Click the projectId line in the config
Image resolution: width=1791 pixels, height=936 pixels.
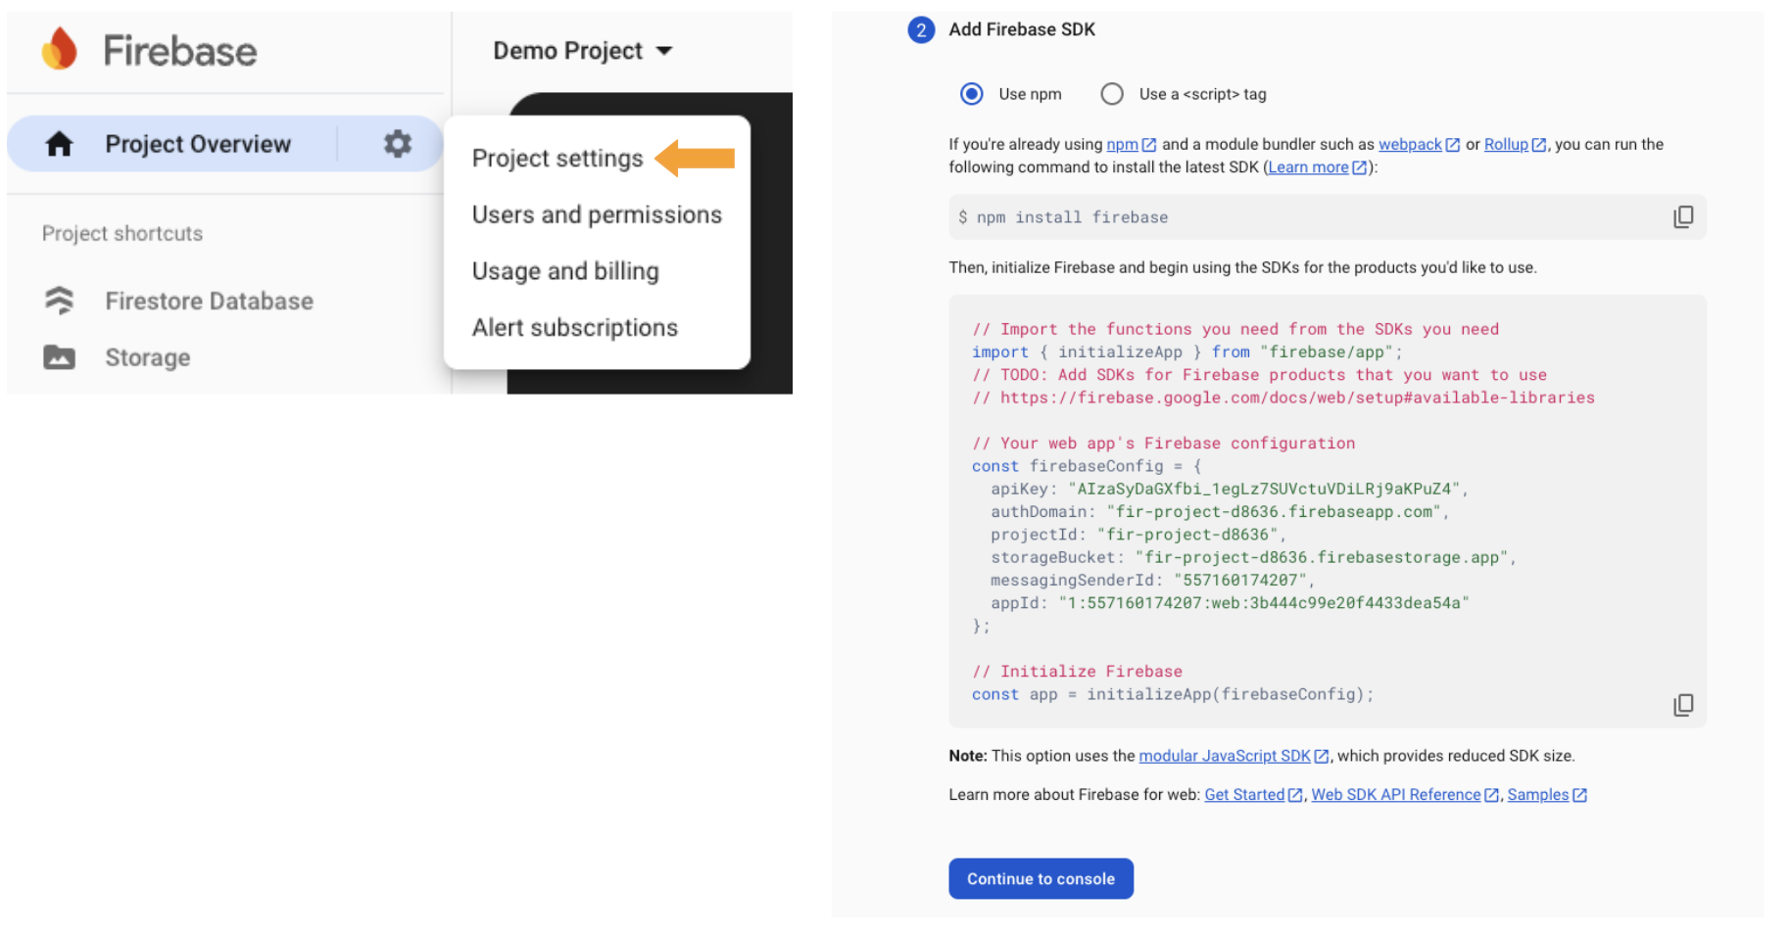1138,535
